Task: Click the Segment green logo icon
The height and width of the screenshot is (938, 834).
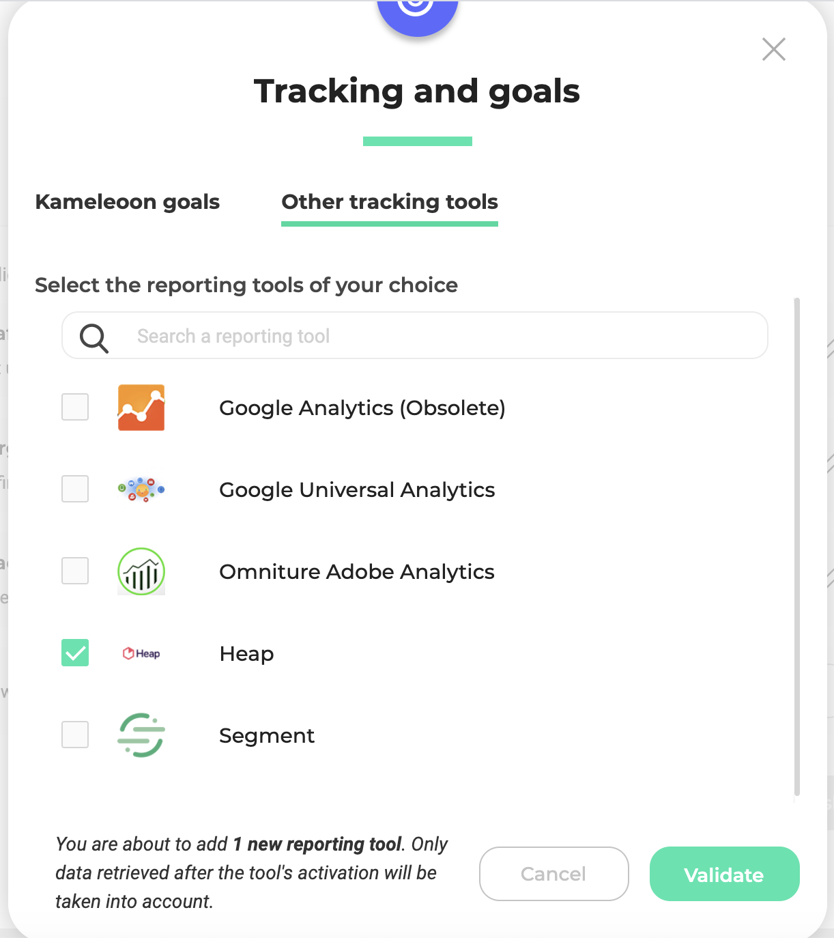Action: (x=141, y=735)
